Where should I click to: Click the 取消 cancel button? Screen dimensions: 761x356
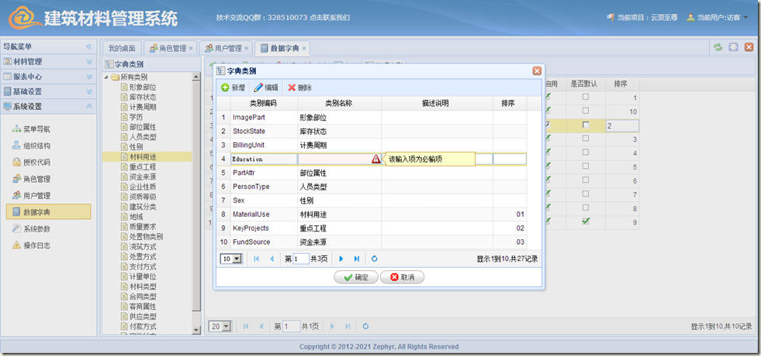pyautogui.click(x=403, y=277)
